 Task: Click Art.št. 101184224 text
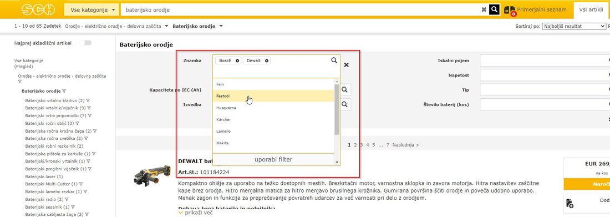pos(204,172)
